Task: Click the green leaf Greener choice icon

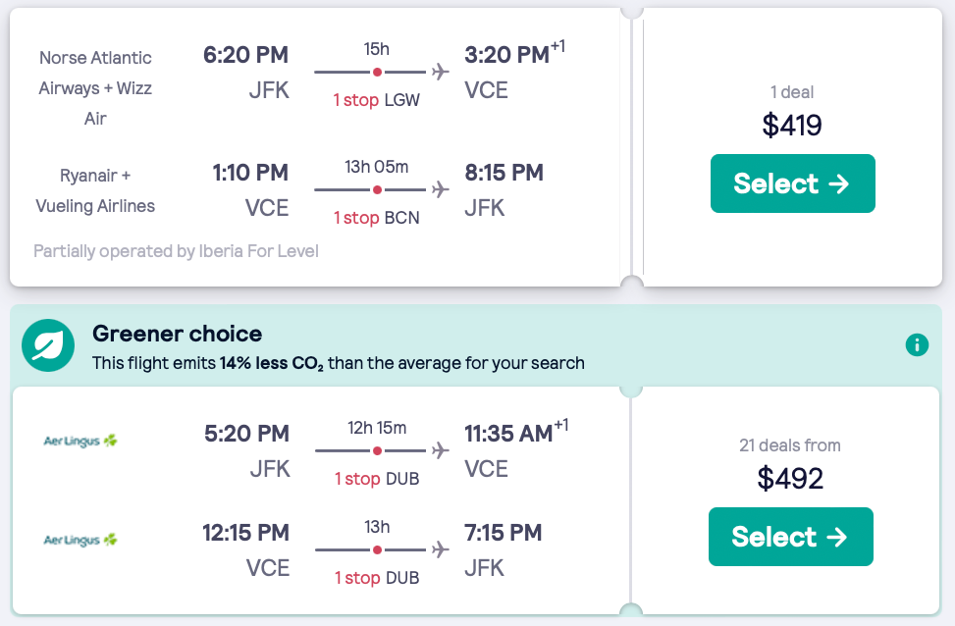Action: (x=48, y=345)
